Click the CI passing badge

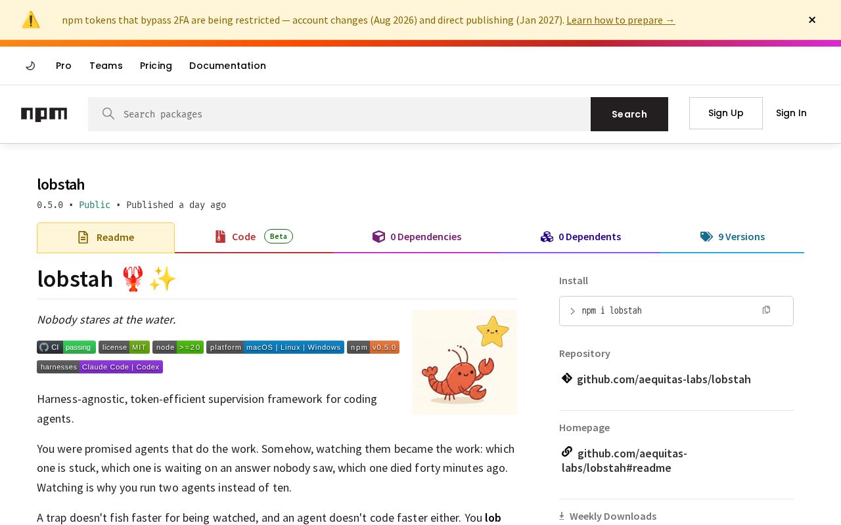(x=66, y=347)
